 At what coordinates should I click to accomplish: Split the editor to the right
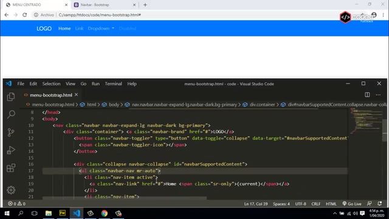click(367, 95)
